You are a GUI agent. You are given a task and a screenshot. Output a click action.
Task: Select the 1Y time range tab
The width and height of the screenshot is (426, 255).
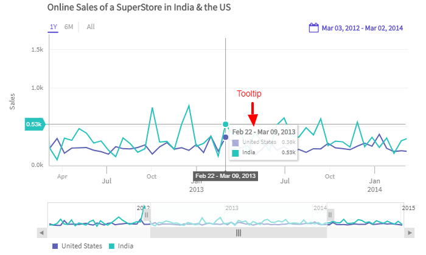[x=54, y=27]
